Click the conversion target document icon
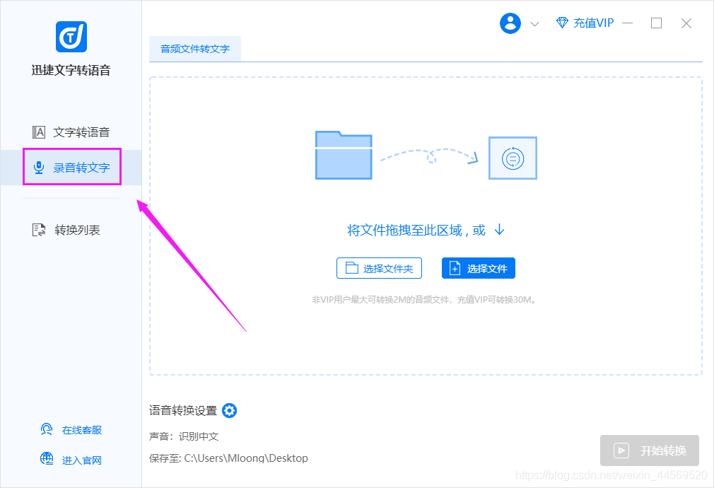Viewport: 714px width, 488px height. pyautogui.click(x=513, y=158)
